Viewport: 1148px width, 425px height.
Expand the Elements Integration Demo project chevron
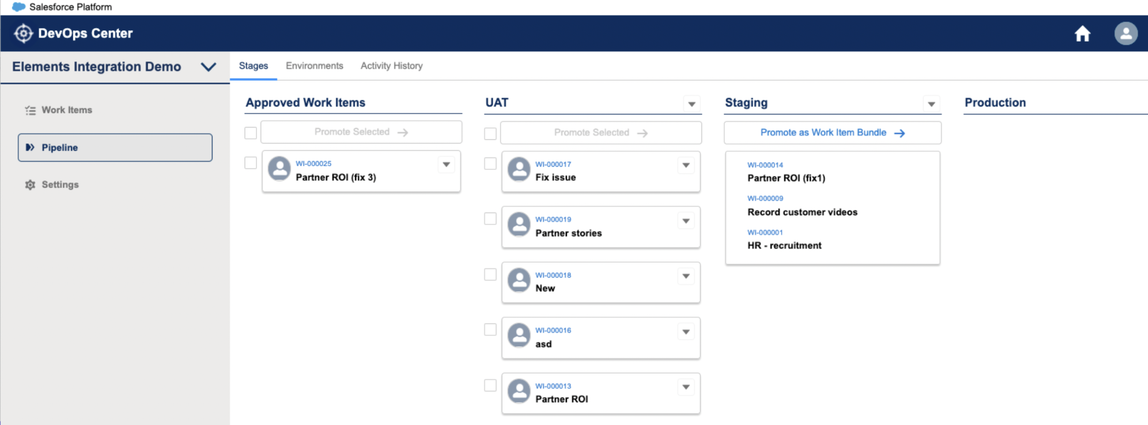coord(208,67)
